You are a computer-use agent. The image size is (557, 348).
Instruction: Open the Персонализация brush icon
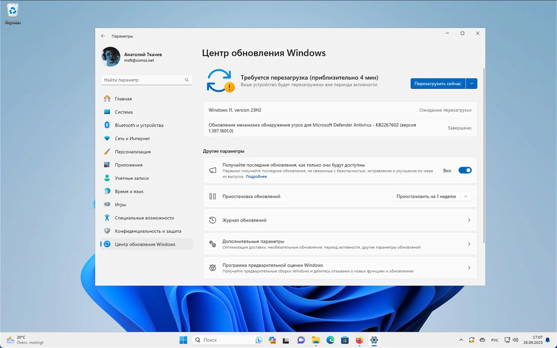point(107,152)
